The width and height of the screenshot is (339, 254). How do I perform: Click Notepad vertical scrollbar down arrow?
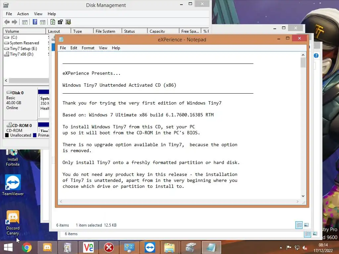point(303,196)
